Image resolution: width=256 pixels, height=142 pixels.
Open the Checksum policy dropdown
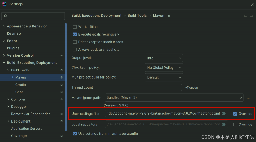pyautogui.click(x=164, y=68)
